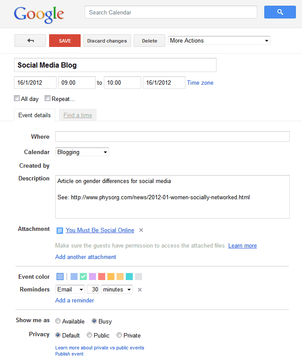This screenshot has height=363, width=302.
Task: Select the green checked event color
Action: pos(83,277)
